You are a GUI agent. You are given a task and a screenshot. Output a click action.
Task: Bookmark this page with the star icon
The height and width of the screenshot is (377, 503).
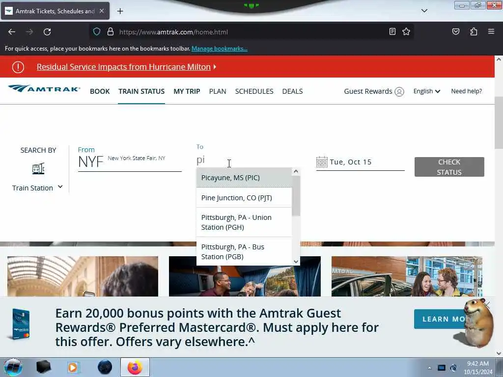click(x=406, y=31)
